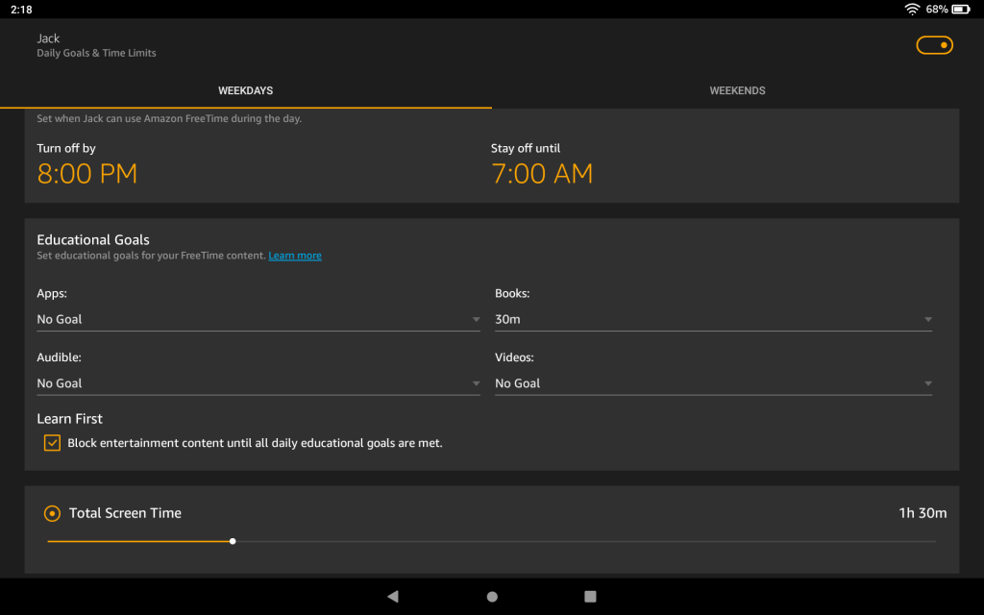Uncheck Block entertainment content checkbox

pyautogui.click(x=52, y=443)
